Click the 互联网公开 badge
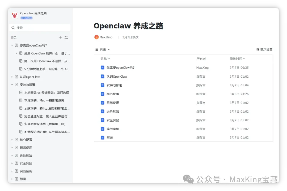 26,18
